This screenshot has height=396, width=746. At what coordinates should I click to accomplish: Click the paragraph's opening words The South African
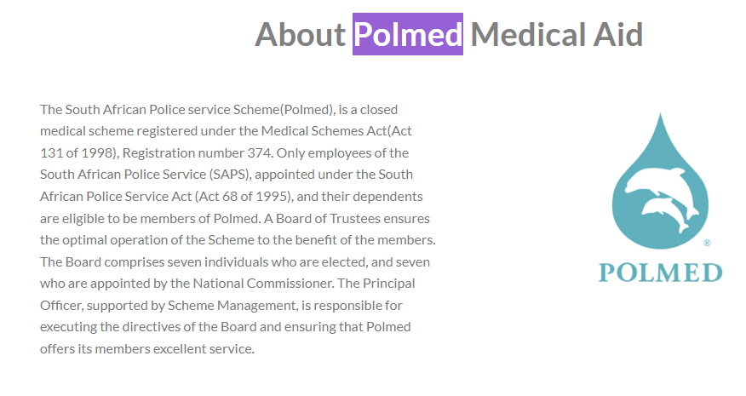click(94, 110)
